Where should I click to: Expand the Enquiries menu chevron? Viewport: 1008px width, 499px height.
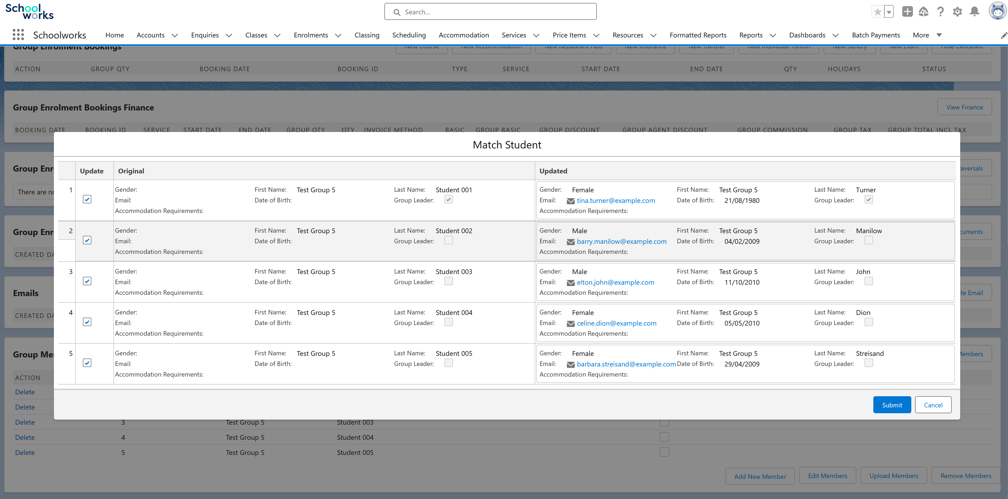(229, 36)
